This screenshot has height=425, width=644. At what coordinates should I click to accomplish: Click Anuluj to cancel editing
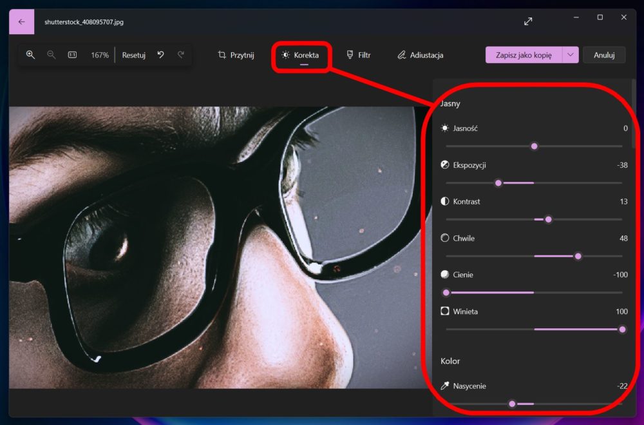pos(604,55)
